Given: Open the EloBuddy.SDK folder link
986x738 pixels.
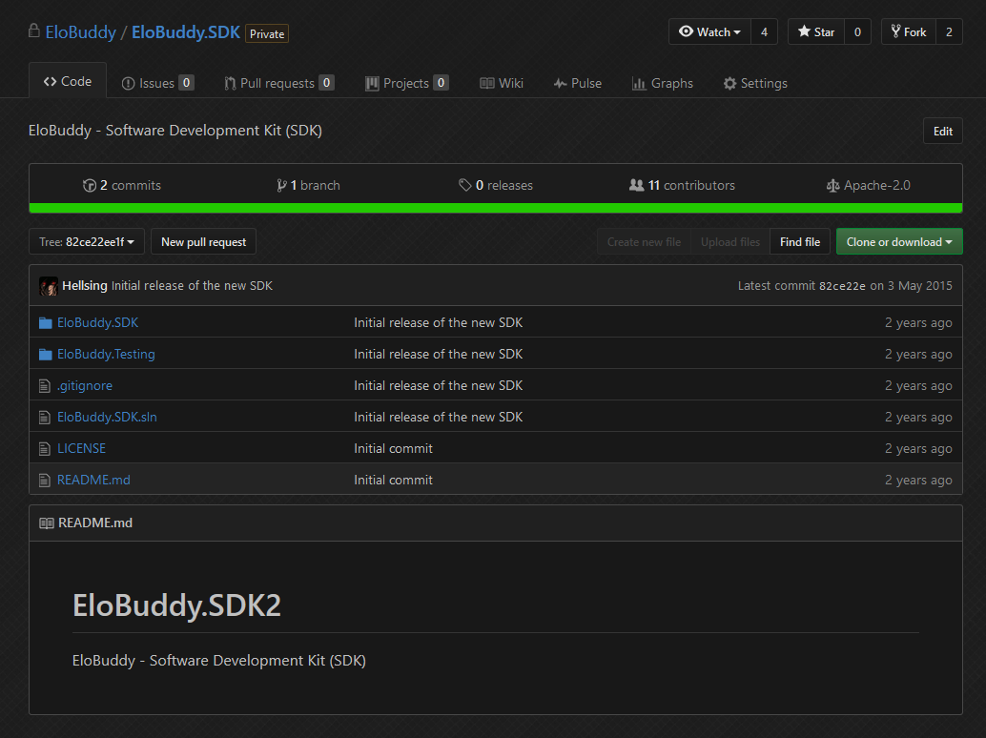Looking at the screenshot, I should click(98, 322).
